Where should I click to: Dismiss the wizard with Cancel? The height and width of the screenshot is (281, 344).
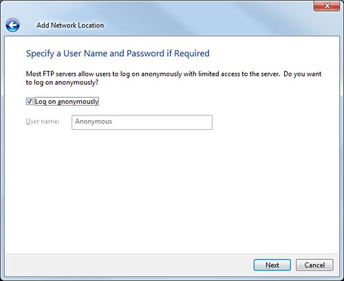click(x=314, y=265)
